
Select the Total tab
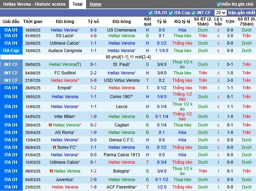click(78, 4)
